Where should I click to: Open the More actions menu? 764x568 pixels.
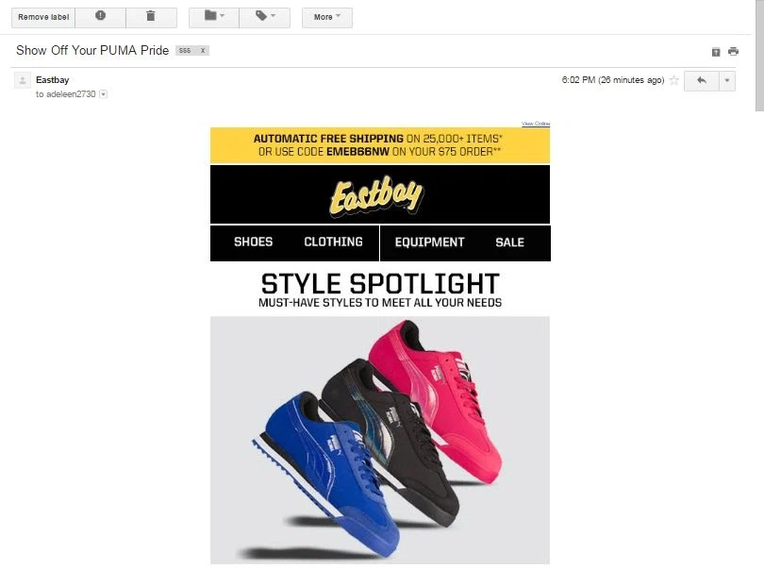pyautogui.click(x=327, y=17)
